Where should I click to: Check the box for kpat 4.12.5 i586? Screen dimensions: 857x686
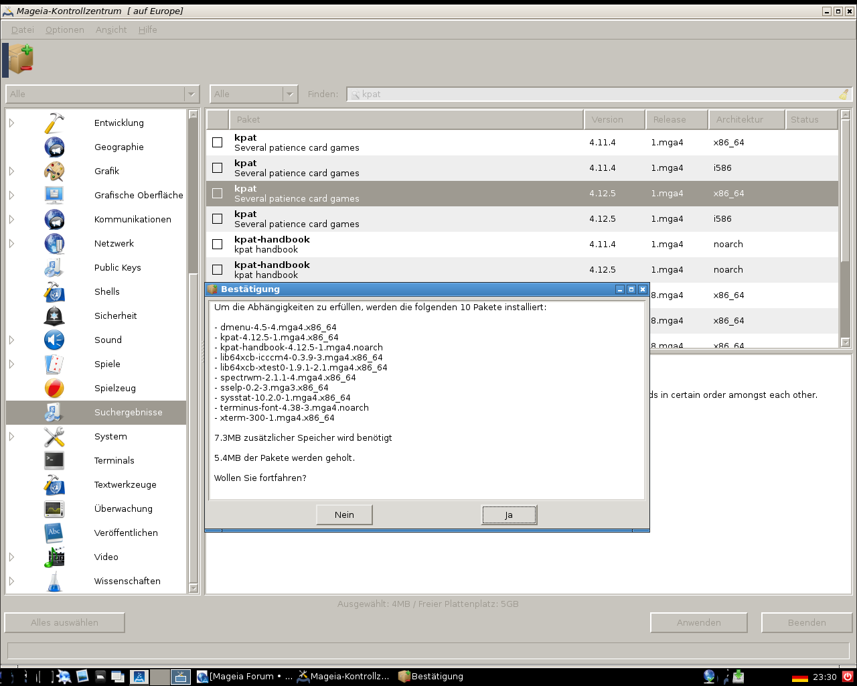tap(217, 219)
